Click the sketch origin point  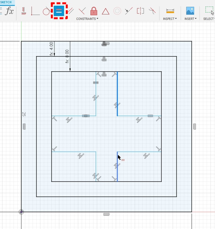21,212
